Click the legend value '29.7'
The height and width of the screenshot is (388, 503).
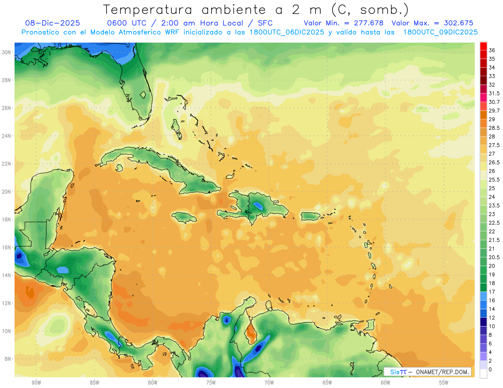pos(494,110)
